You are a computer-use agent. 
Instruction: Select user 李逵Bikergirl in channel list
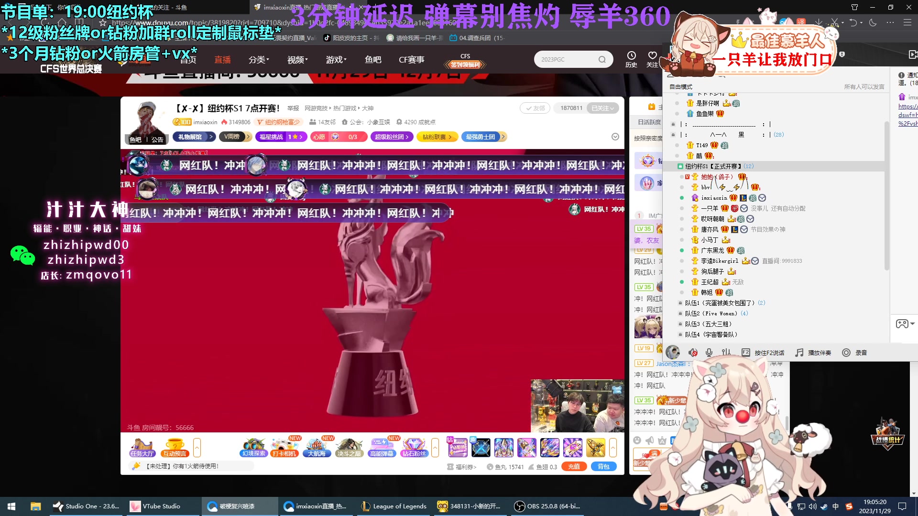tap(720, 261)
